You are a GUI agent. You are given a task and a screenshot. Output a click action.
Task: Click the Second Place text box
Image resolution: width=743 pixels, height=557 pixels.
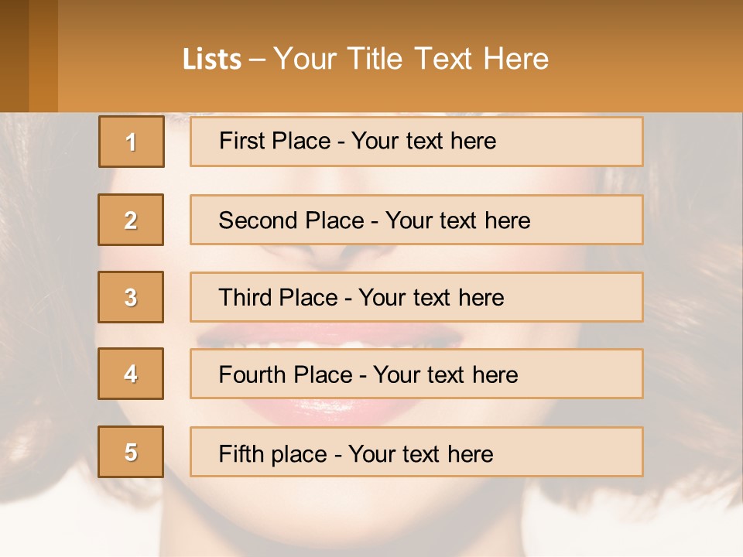[x=416, y=220]
